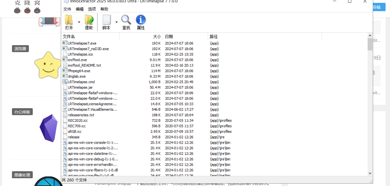Select the LRTimelapse.cmd file icon

(x=65, y=82)
